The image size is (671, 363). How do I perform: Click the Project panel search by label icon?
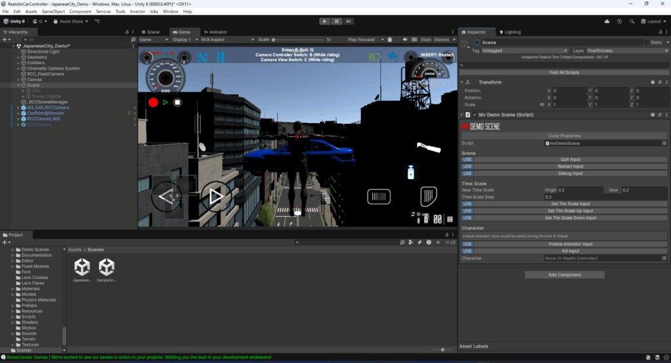(420, 242)
